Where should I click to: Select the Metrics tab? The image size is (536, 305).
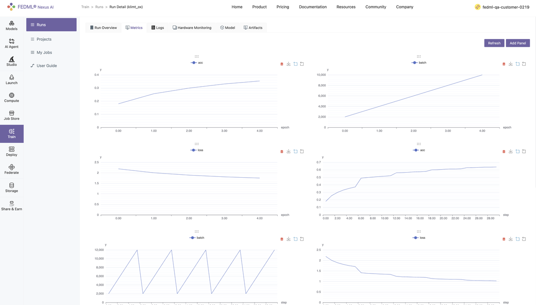134,28
